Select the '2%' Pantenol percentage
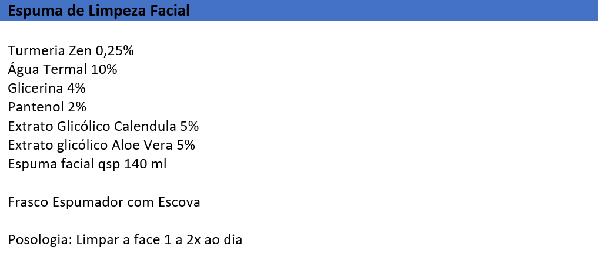The height and width of the screenshot is (267, 598). (x=77, y=107)
